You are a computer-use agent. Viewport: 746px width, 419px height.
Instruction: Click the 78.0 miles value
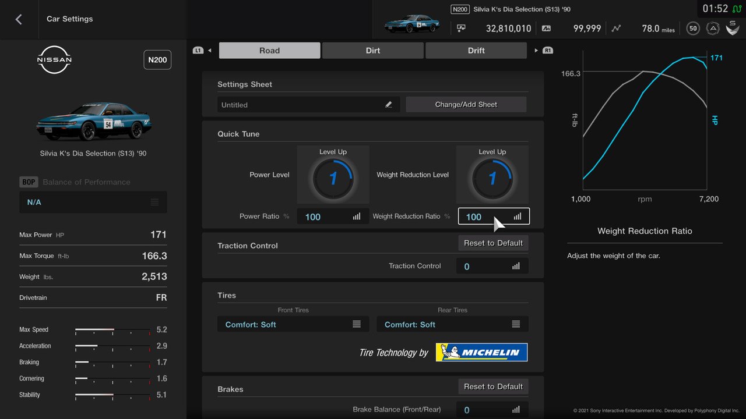click(659, 29)
